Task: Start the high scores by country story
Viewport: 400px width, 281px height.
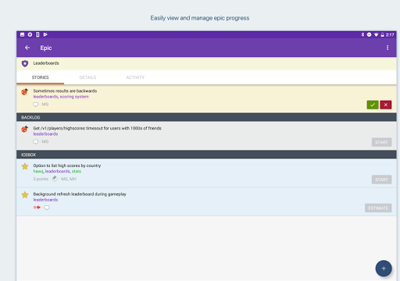Action: pos(381,180)
